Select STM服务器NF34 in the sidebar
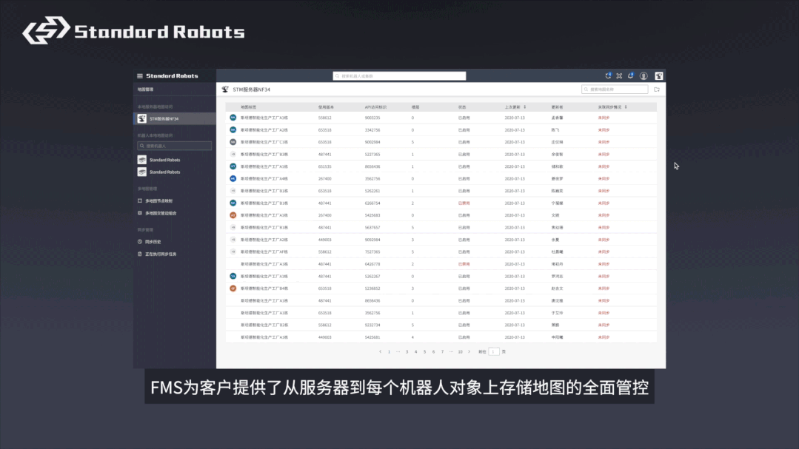Screen dimensions: 799x449 tap(164, 118)
